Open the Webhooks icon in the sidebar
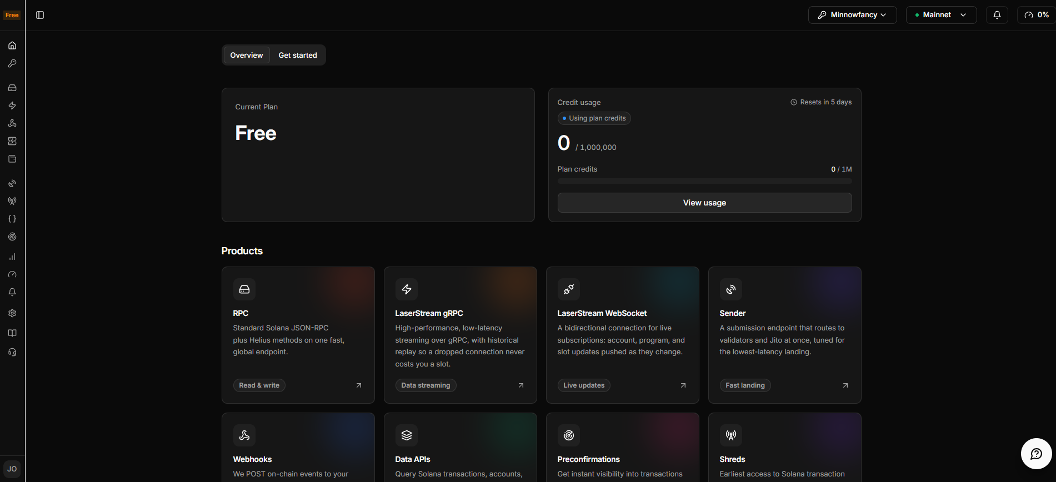This screenshot has height=482, width=1056. 12,123
